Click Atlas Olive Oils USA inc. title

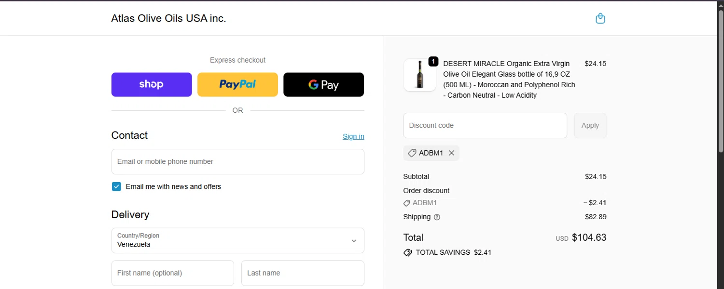pos(168,18)
